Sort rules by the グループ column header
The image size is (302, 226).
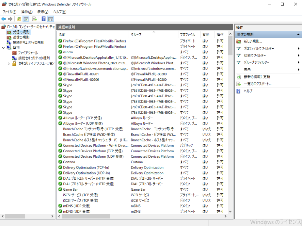point(154,35)
